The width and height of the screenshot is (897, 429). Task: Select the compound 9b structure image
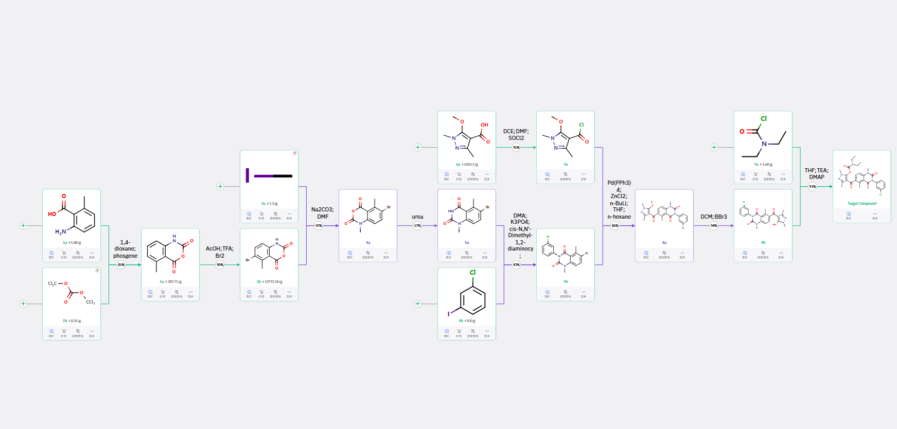click(x=763, y=215)
